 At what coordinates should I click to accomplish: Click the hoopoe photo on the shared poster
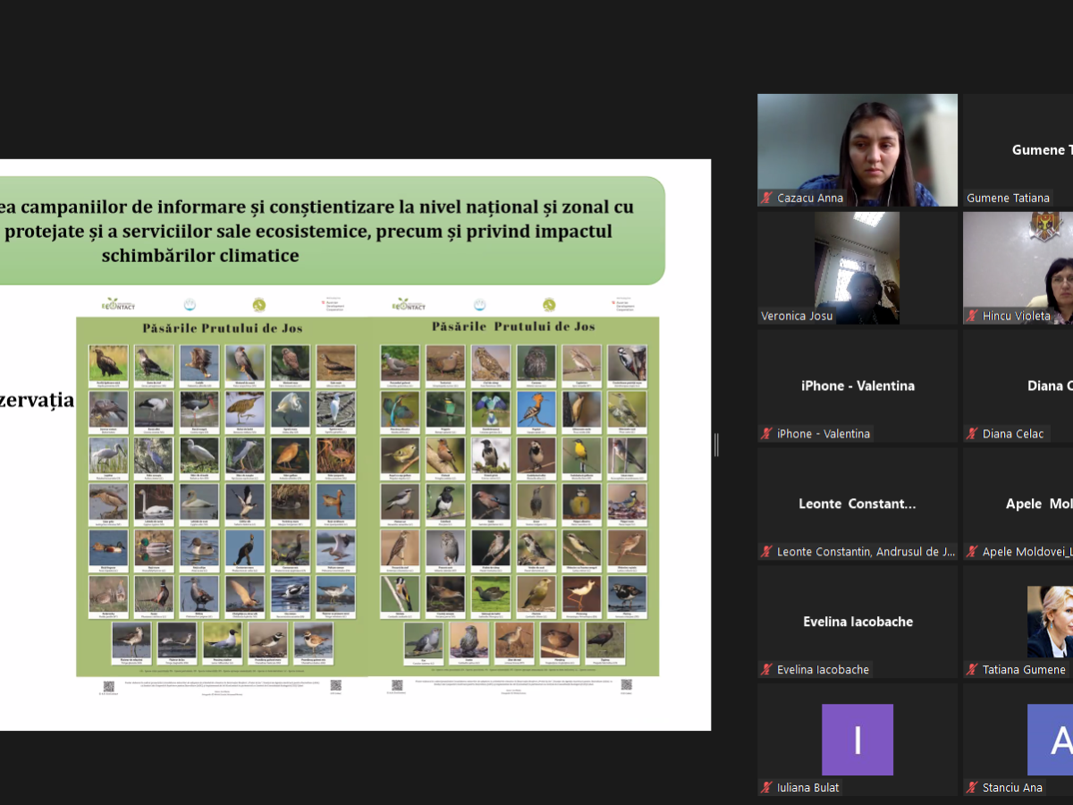coord(536,409)
